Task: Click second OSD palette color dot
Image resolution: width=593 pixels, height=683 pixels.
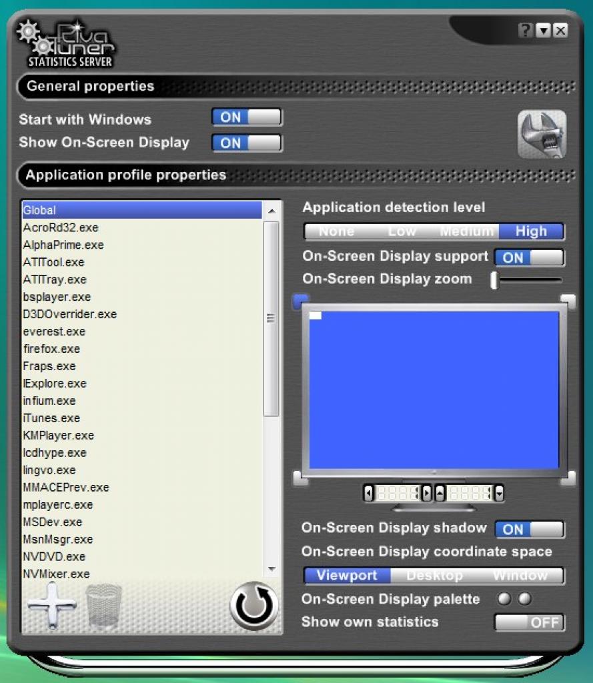Action: point(525,599)
